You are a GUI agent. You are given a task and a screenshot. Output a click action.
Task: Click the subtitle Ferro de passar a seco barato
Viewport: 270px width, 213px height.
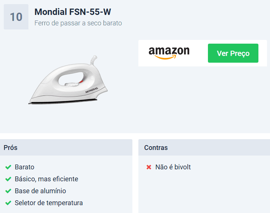[x=78, y=23]
